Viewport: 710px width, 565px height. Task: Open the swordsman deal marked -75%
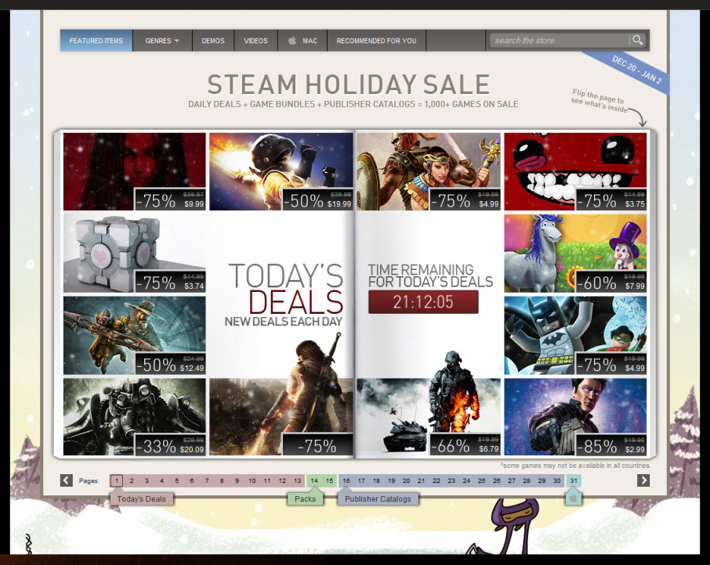[281, 417]
